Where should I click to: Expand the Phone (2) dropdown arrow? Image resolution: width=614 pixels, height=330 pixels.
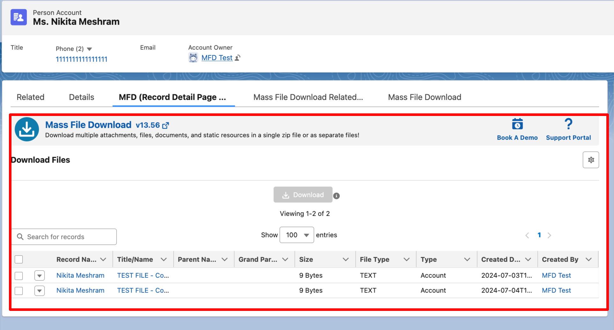coord(90,49)
